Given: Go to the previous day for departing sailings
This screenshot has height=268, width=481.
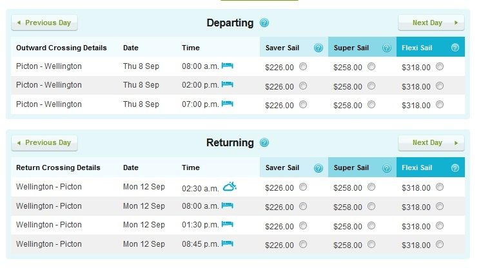Looking at the screenshot, I should pos(44,23).
